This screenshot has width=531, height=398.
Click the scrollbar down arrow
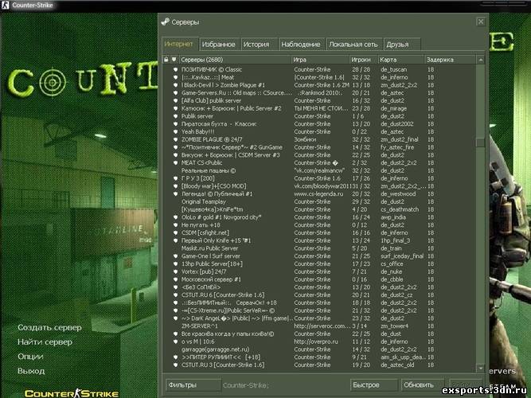tap(480, 368)
